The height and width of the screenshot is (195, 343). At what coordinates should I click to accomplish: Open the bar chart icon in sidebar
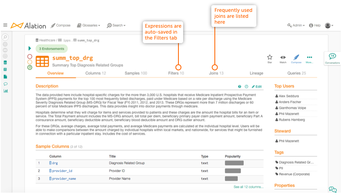point(6,91)
